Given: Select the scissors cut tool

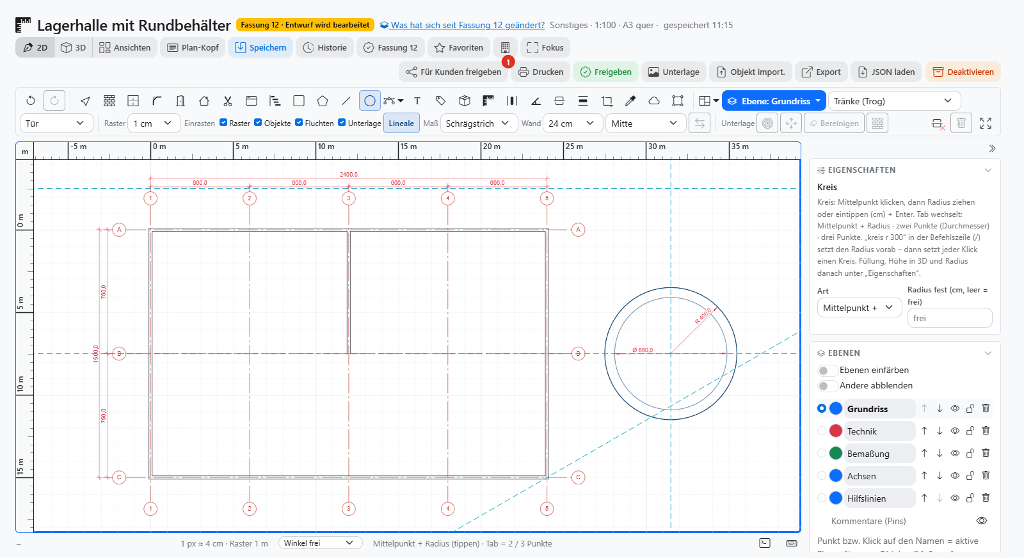Looking at the screenshot, I should [x=228, y=100].
